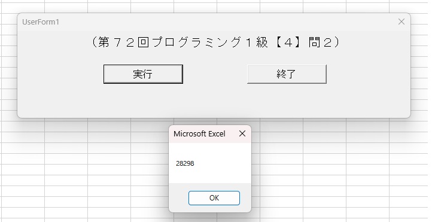
Task: Click the 28298 message text
Action: [185, 163]
